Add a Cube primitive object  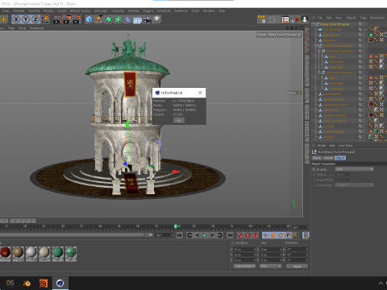tap(89, 19)
